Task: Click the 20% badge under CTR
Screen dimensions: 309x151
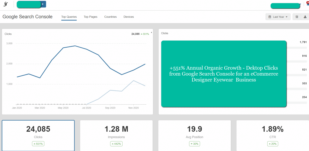Action: tap(272, 144)
